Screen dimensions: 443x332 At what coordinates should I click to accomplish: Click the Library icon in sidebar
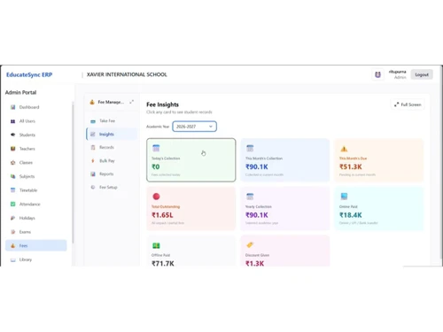(12, 259)
